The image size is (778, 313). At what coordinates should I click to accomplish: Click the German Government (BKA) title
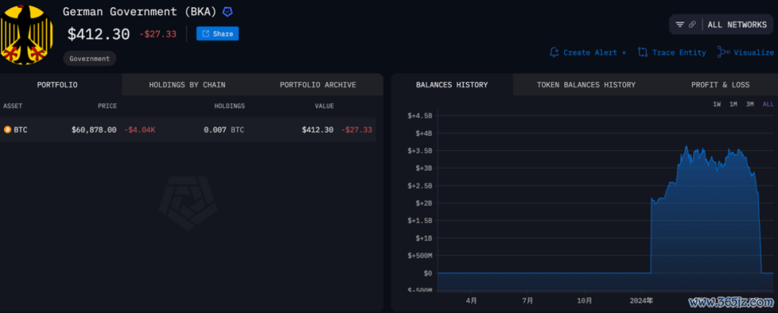pos(140,12)
